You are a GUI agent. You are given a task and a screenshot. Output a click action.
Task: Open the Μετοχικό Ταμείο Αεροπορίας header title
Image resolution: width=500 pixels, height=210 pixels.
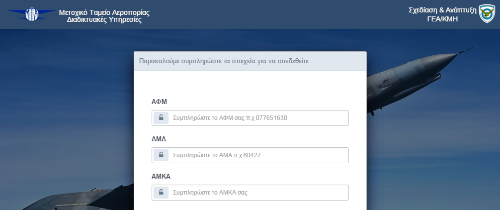click(x=104, y=12)
